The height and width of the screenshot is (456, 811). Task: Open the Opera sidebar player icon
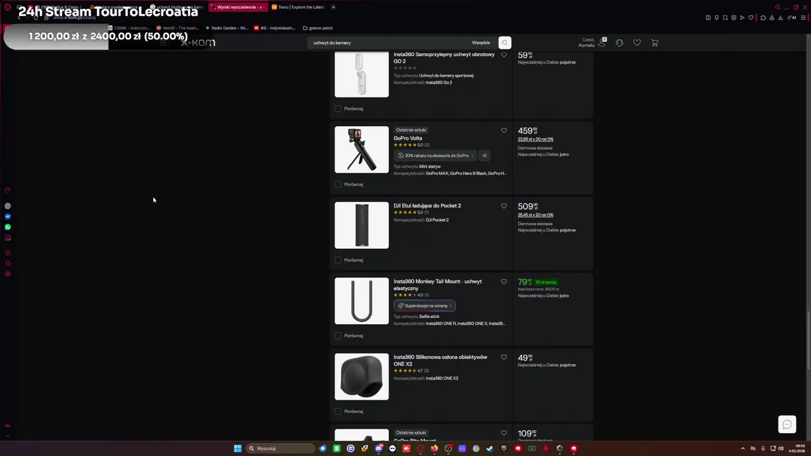(x=8, y=253)
